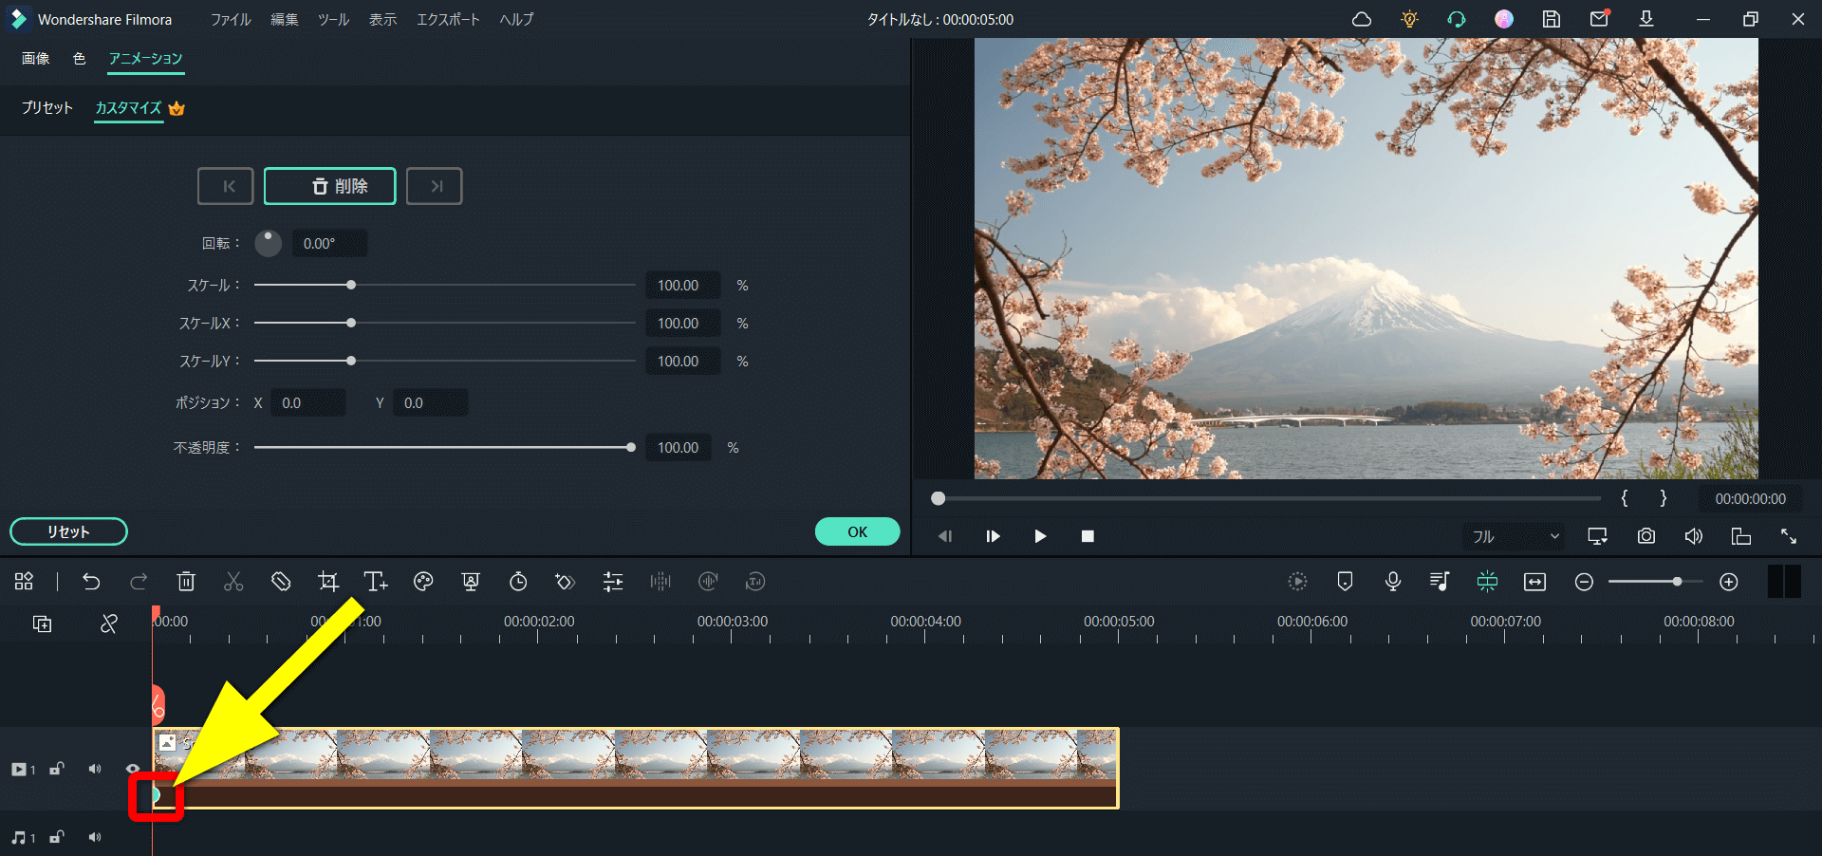1822x856 pixels.
Task: Click the save project icon
Action: (1552, 19)
